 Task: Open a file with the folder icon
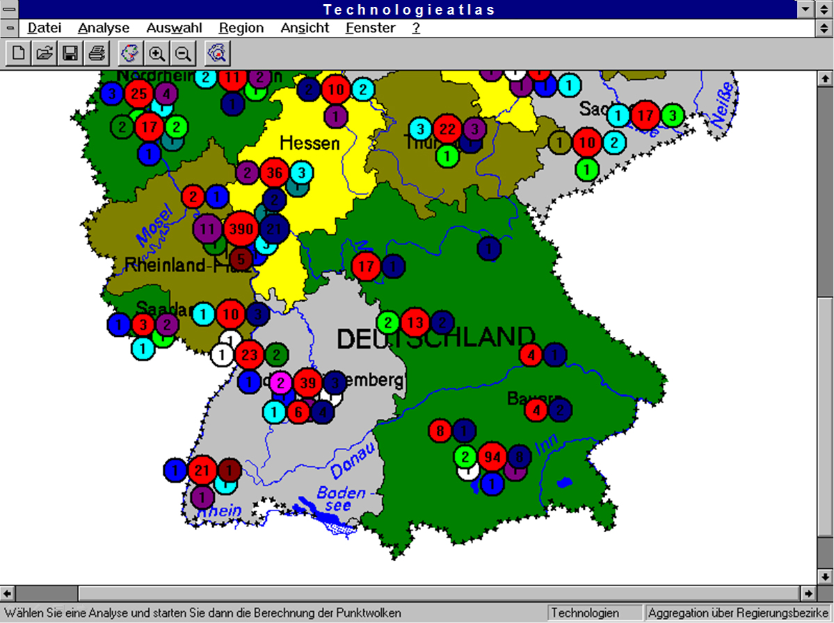(x=45, y=53)
